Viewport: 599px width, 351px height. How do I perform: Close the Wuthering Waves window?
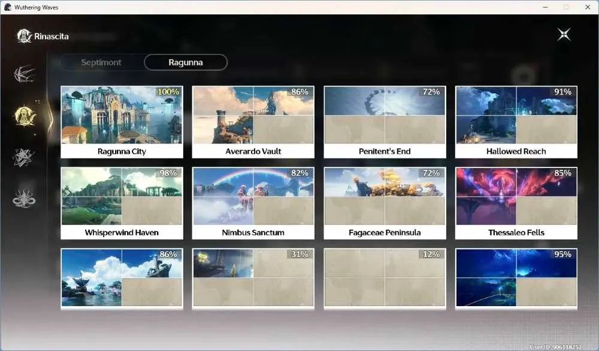click(x=588, y=7)
